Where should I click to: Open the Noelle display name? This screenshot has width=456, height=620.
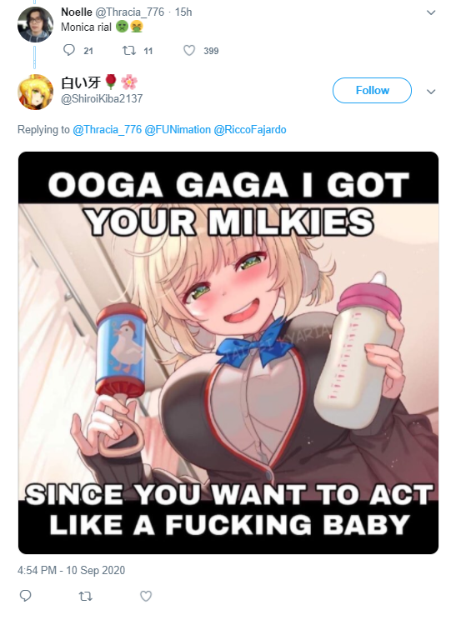77,12
